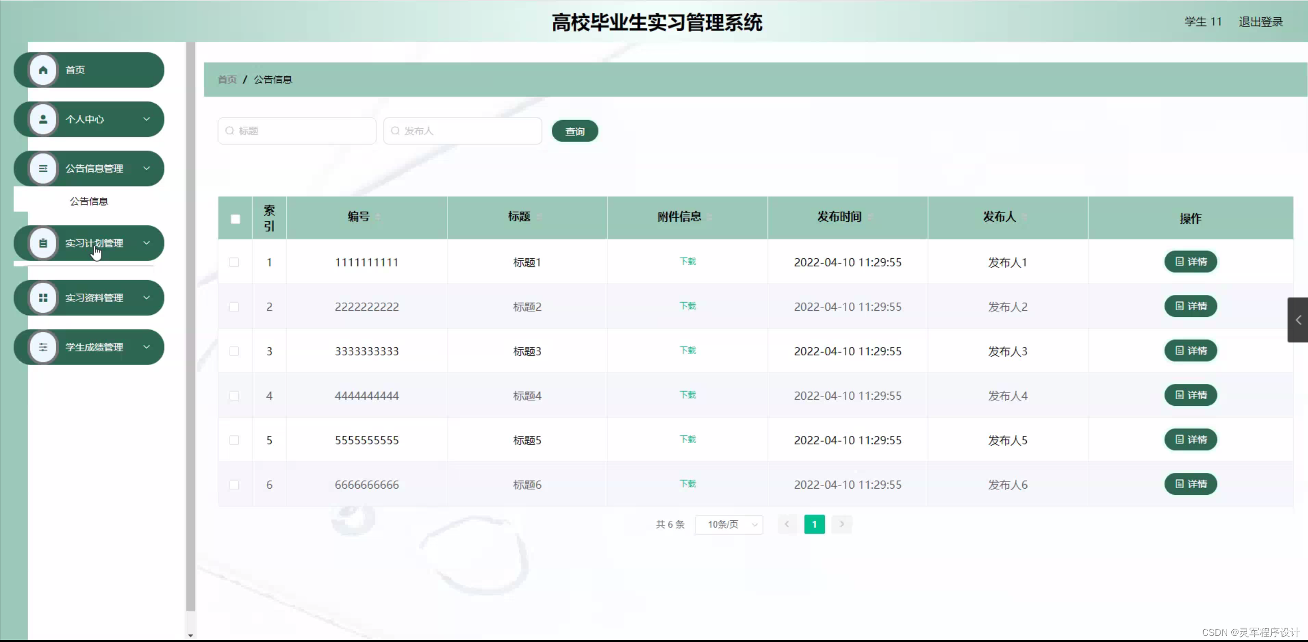The height and width of the screenshot is (642, 1308).
Task: Toggle the select-all checkbox in table header
Action: coord(235,218)
